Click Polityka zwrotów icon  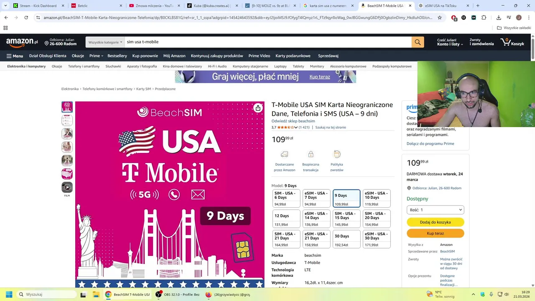(337, 154)
